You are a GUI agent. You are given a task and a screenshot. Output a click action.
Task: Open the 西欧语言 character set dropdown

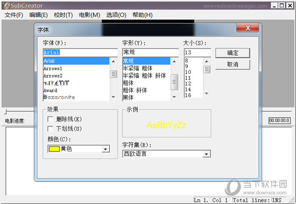coord(207,154)
